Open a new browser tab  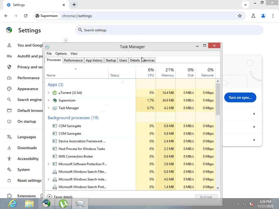74,5
